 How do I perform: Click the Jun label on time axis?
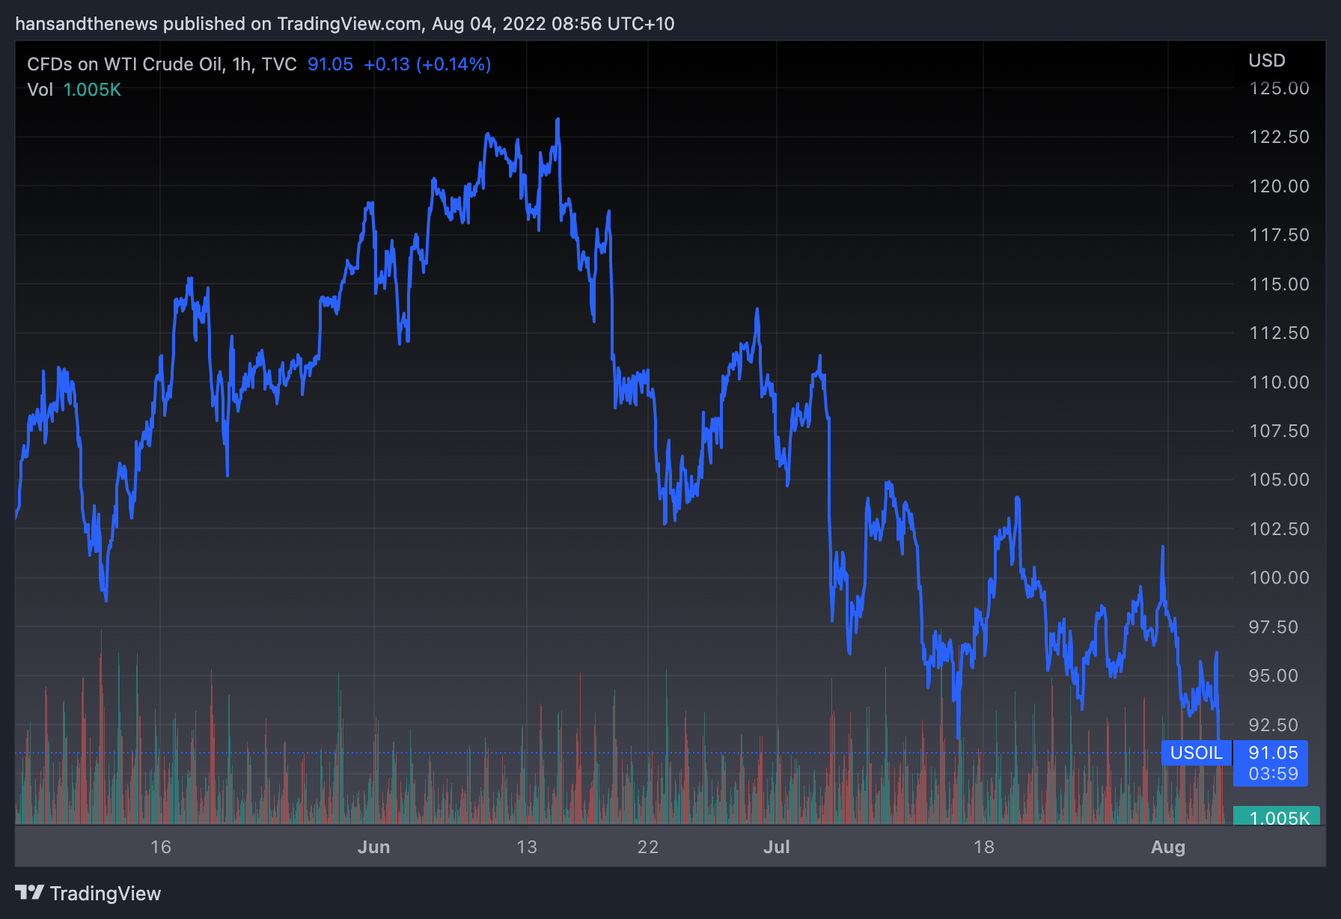pos(373,847)
